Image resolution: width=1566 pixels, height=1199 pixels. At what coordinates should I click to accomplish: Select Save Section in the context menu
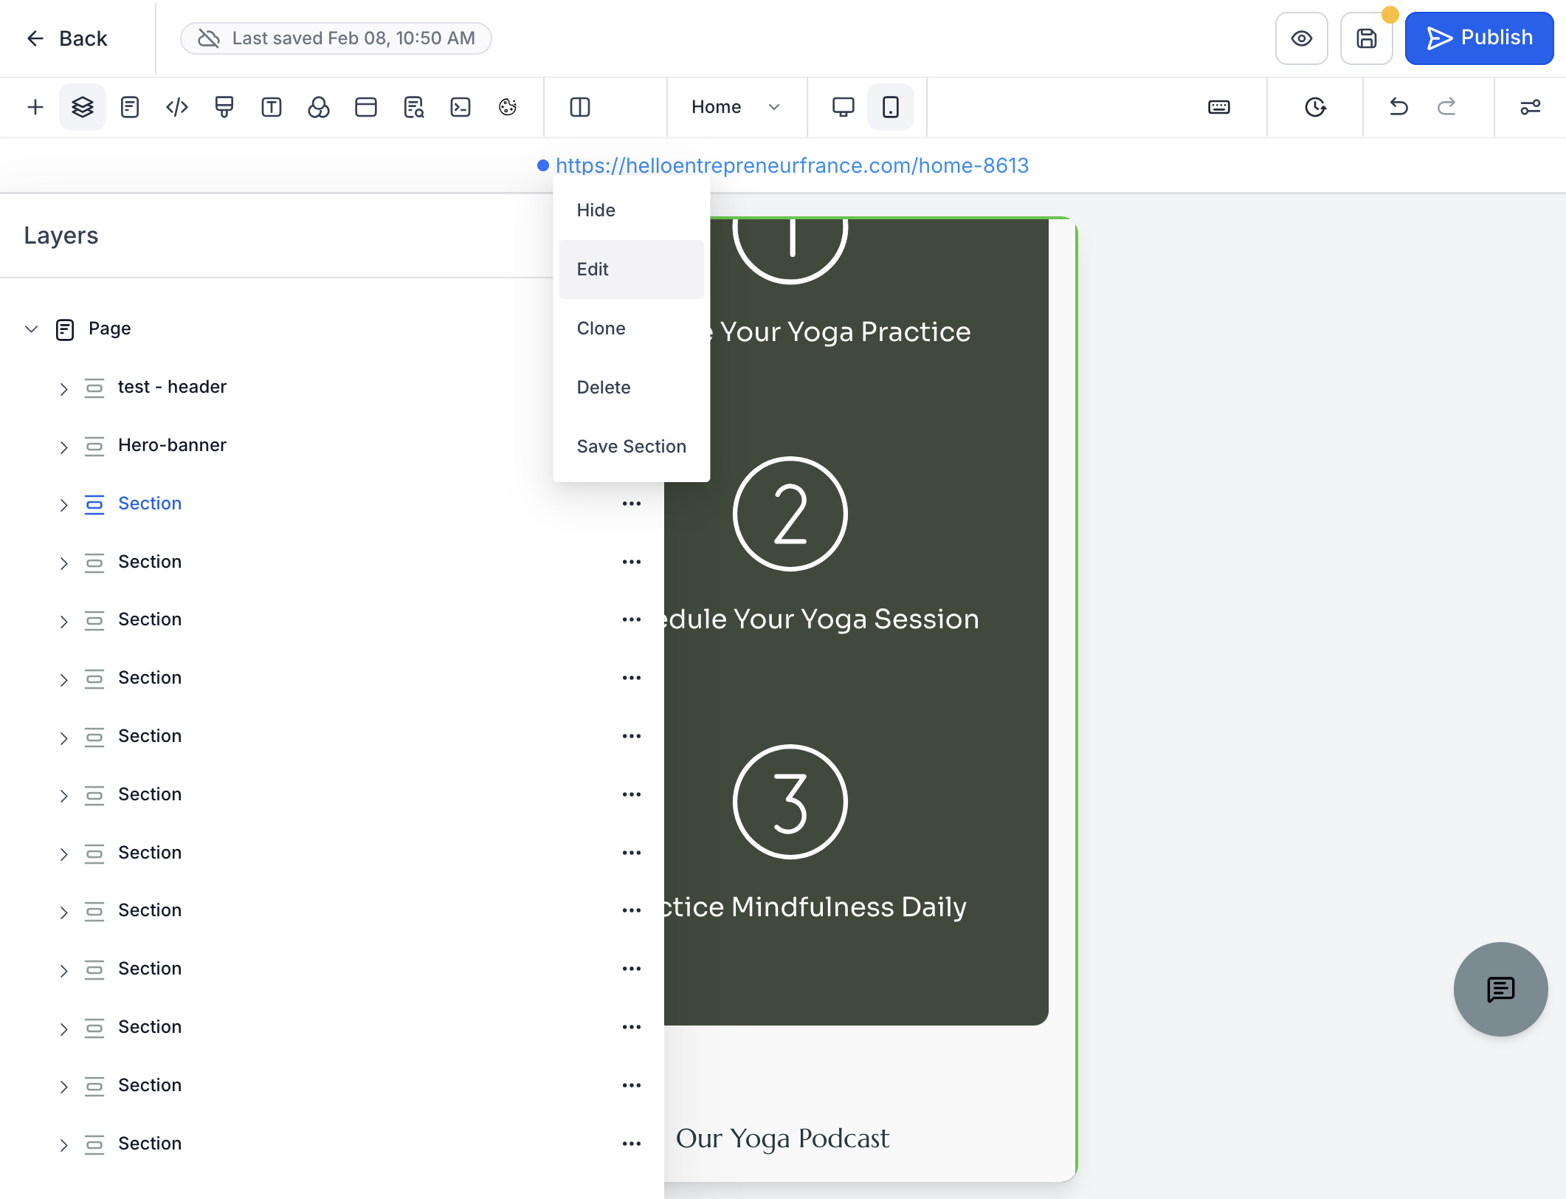tap(632, 447)
